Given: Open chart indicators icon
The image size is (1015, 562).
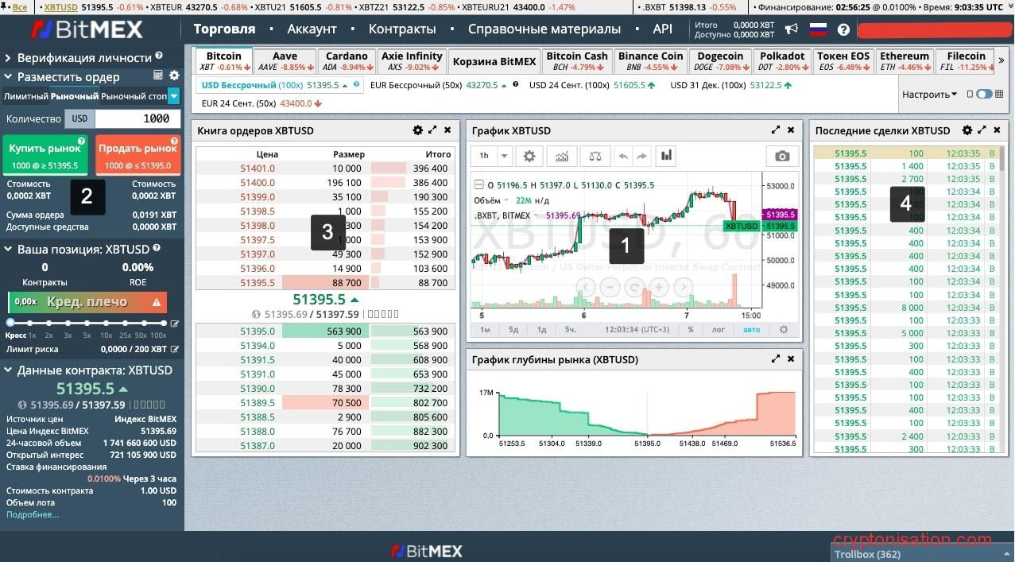Looking at the screenshot, I should [x=562, y=156].
